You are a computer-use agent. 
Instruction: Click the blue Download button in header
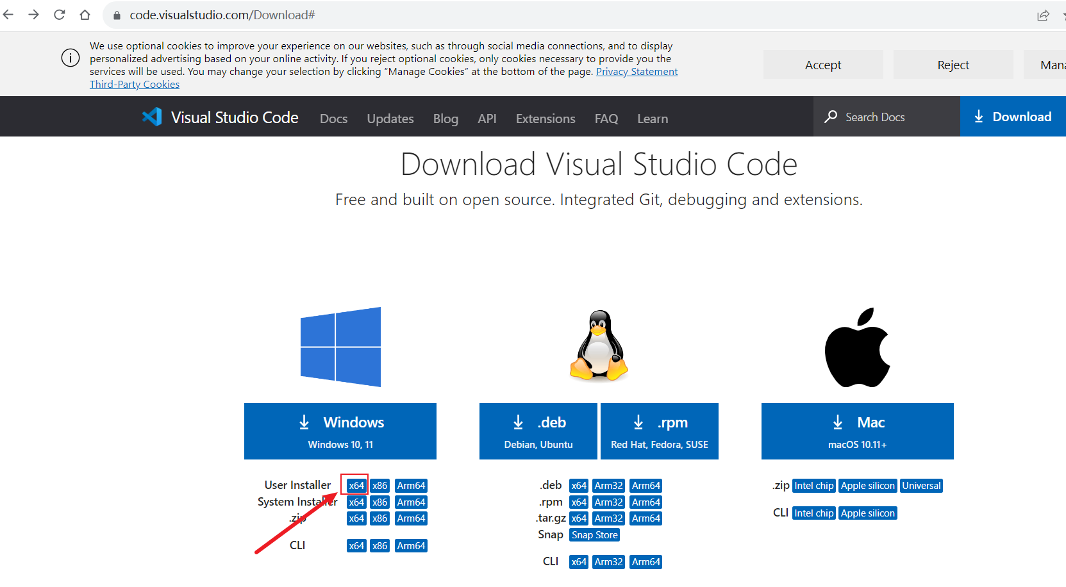[x=1013, y=117]
